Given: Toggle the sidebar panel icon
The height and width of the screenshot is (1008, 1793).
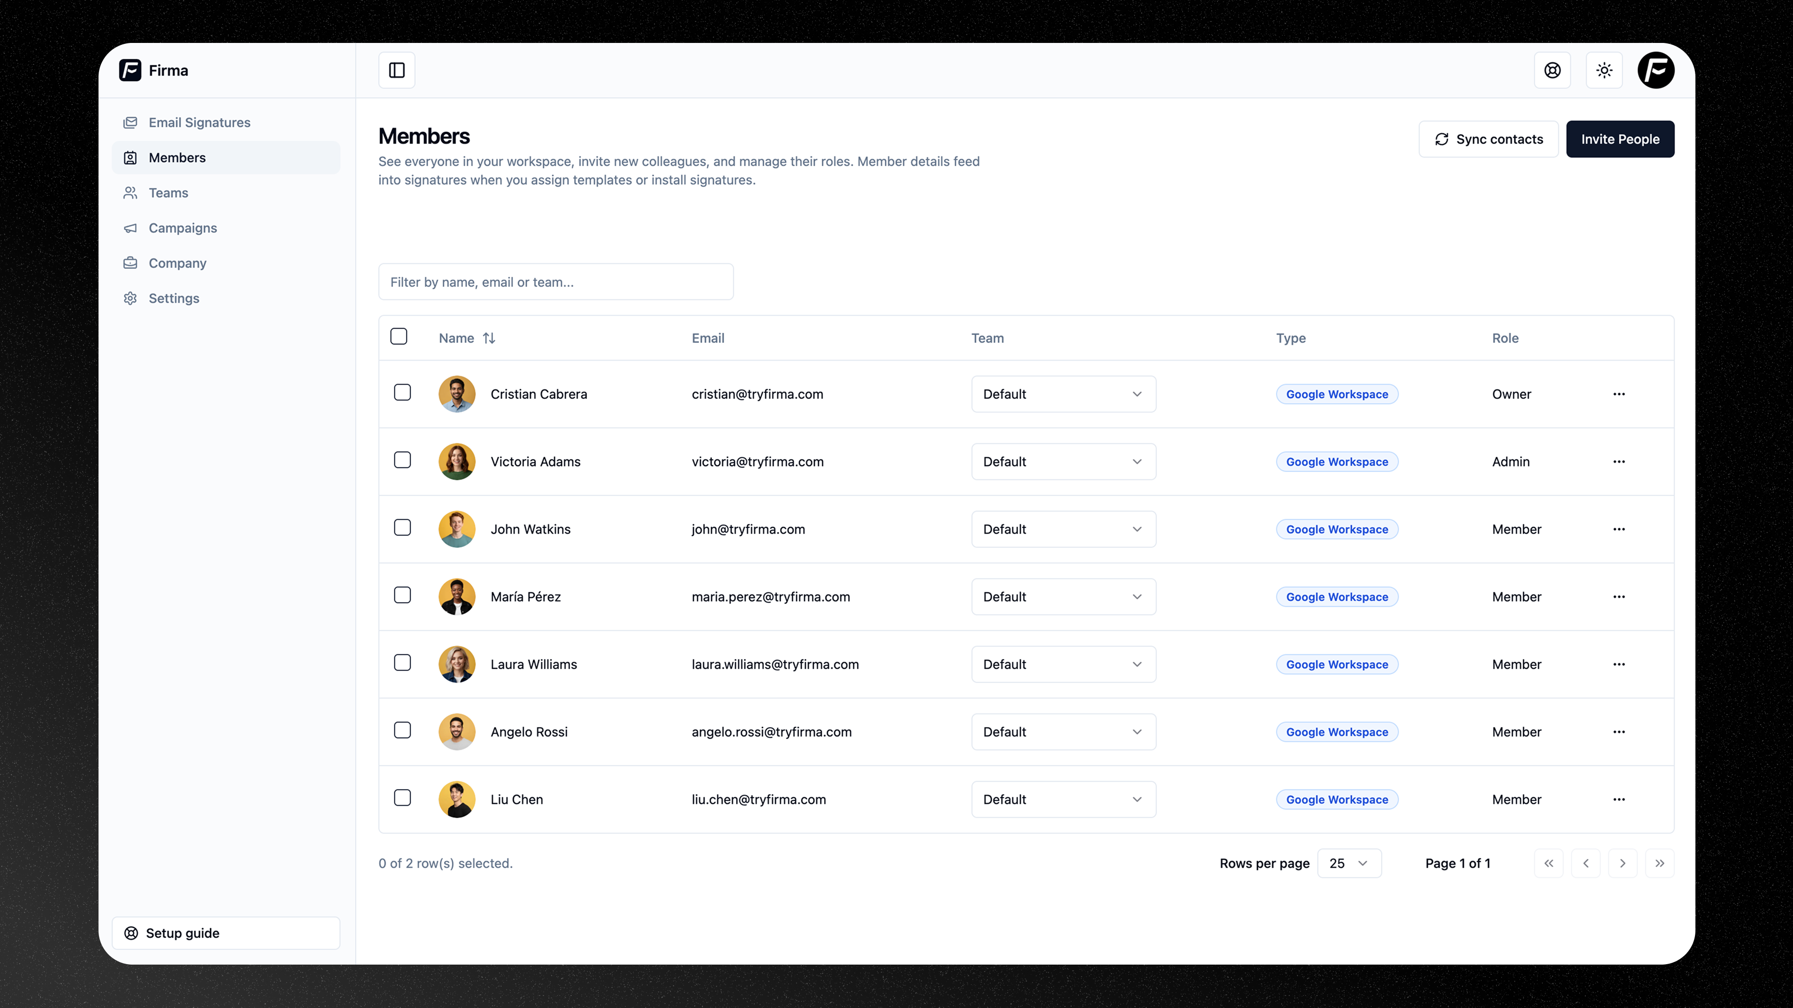Looking at the screenshot, I should click(x=397, y=70).
